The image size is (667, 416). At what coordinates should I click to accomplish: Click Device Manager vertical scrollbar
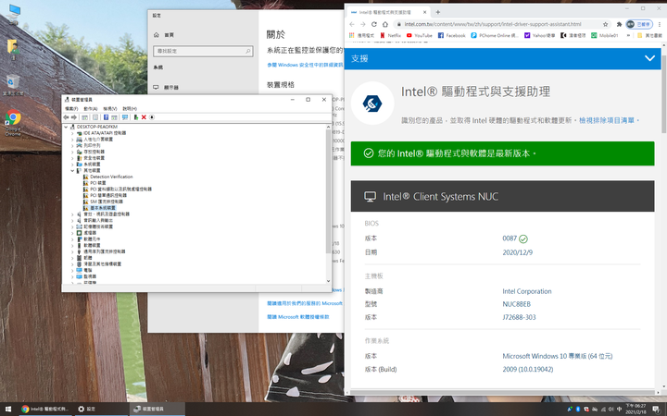pyautogui.click(x=328, y=191)
